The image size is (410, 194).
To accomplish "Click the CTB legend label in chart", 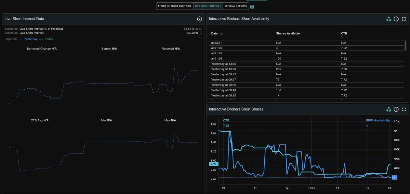I will (226, 120).
